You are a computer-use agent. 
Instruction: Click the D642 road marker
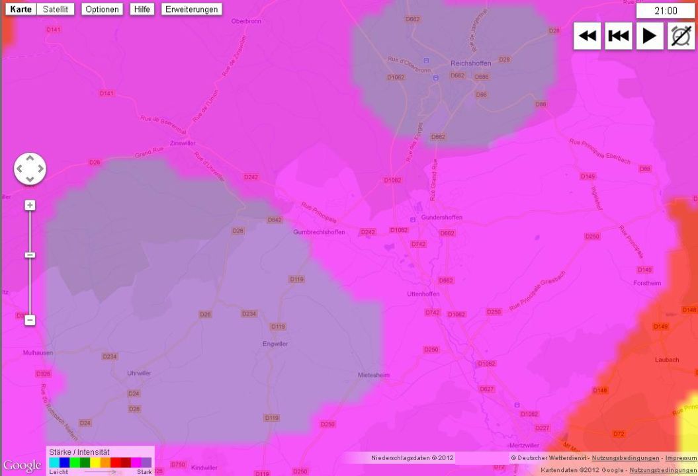tap(275, 219)
